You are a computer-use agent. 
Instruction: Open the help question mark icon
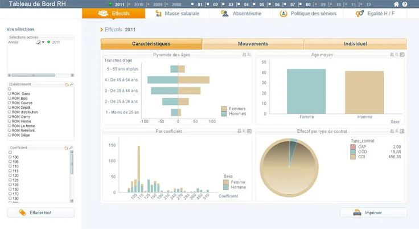point(405,4)
